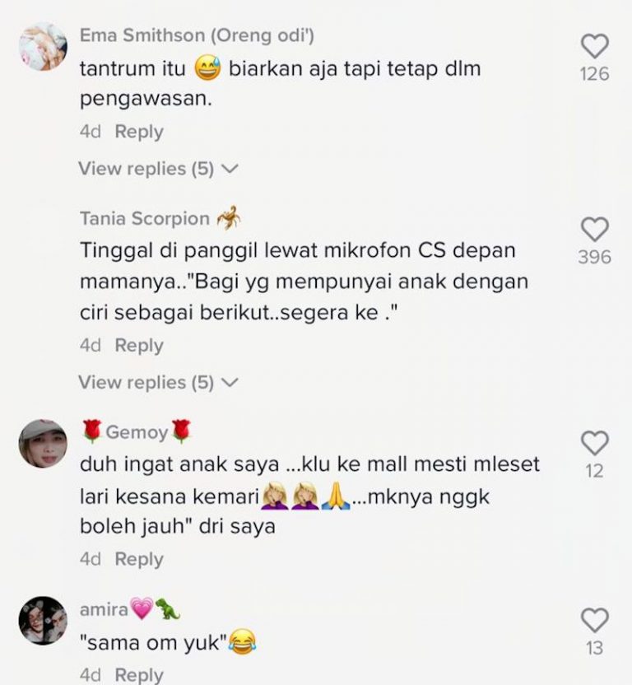Screen dimensions: 632x685
Task: Reply to Gemoy's comment
Action: (x=139, y=559)
